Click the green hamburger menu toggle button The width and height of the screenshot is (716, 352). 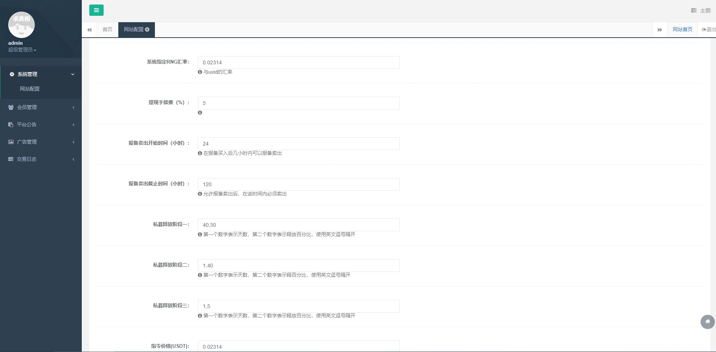pos(96,10)
